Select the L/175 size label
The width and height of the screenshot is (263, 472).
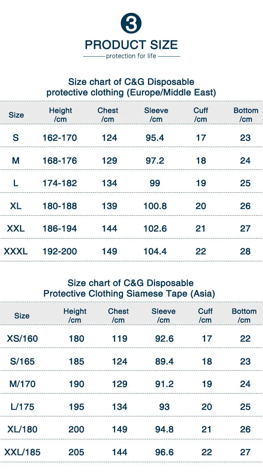[22, 407]
